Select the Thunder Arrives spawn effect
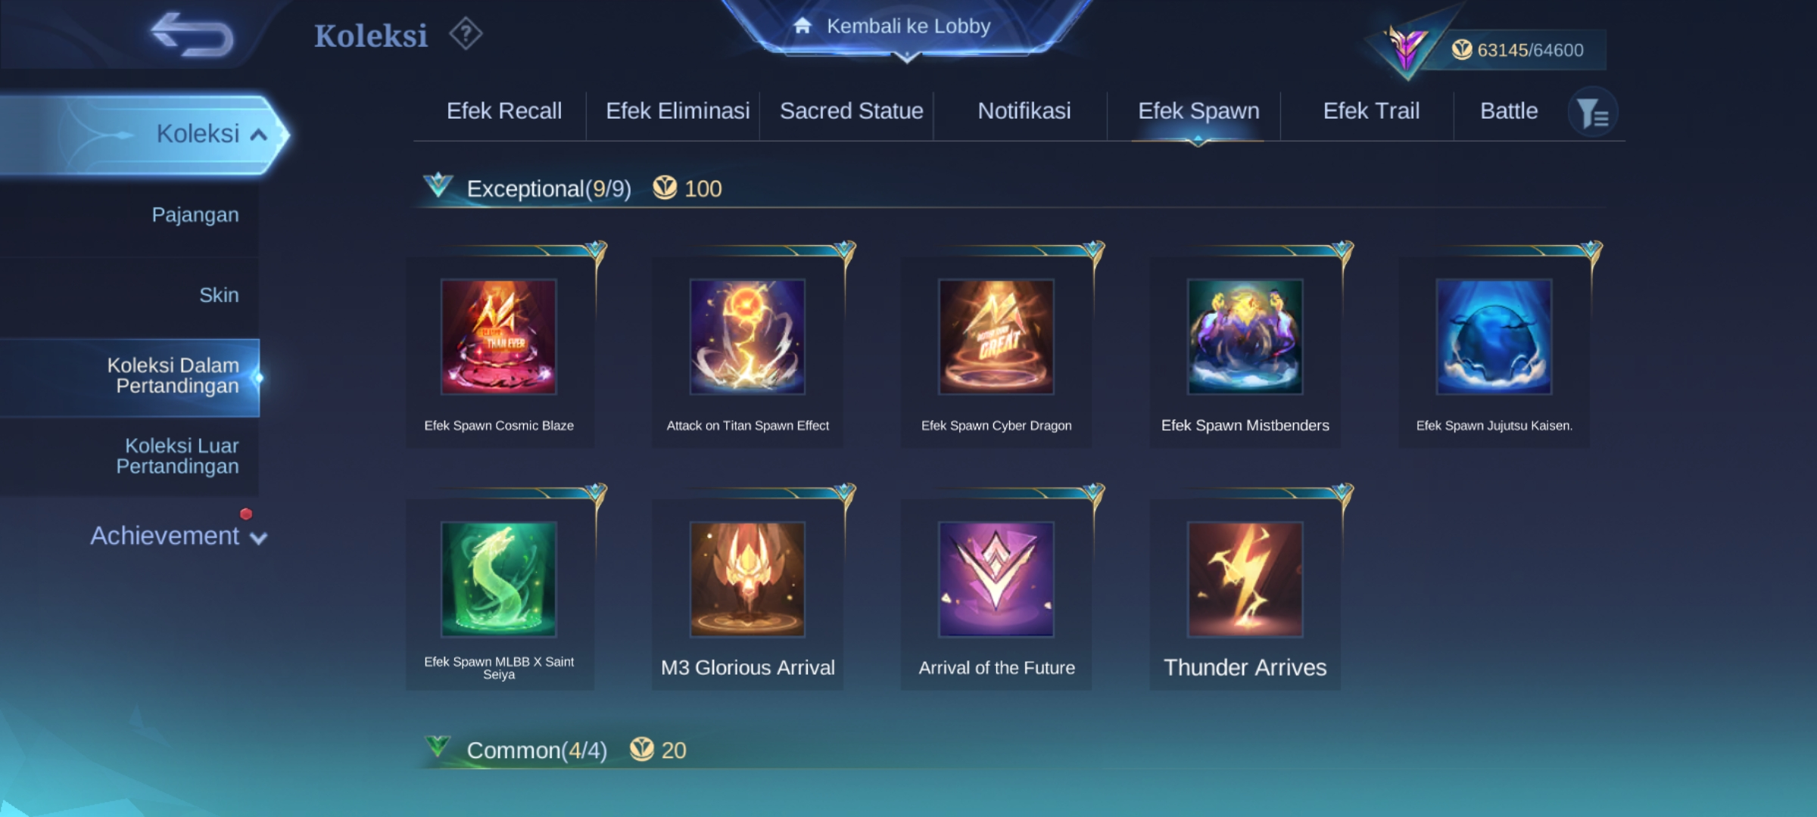1817x817 pixels. (x=1245, y=579)
